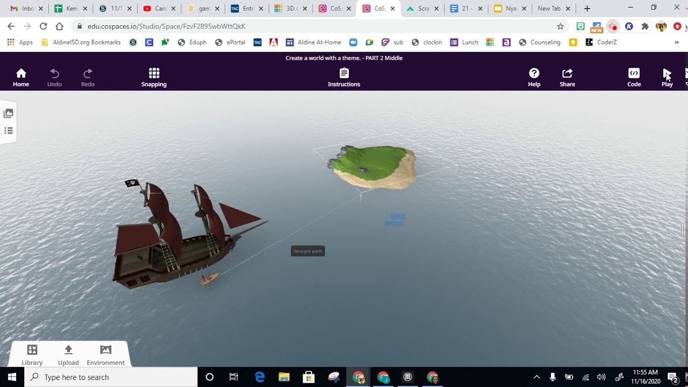The height and width of the screenshot is (387, 688).
Task: Open the Windows notification center
Action: click(x=672, y=377)
